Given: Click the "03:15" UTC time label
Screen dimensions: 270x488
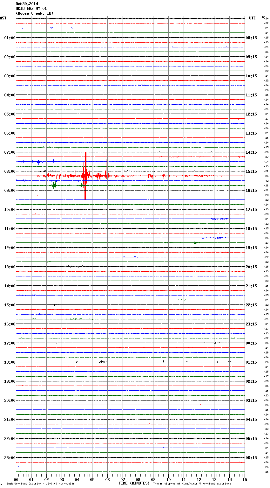Looking at the screenshot, I should (x=251, y=401).
